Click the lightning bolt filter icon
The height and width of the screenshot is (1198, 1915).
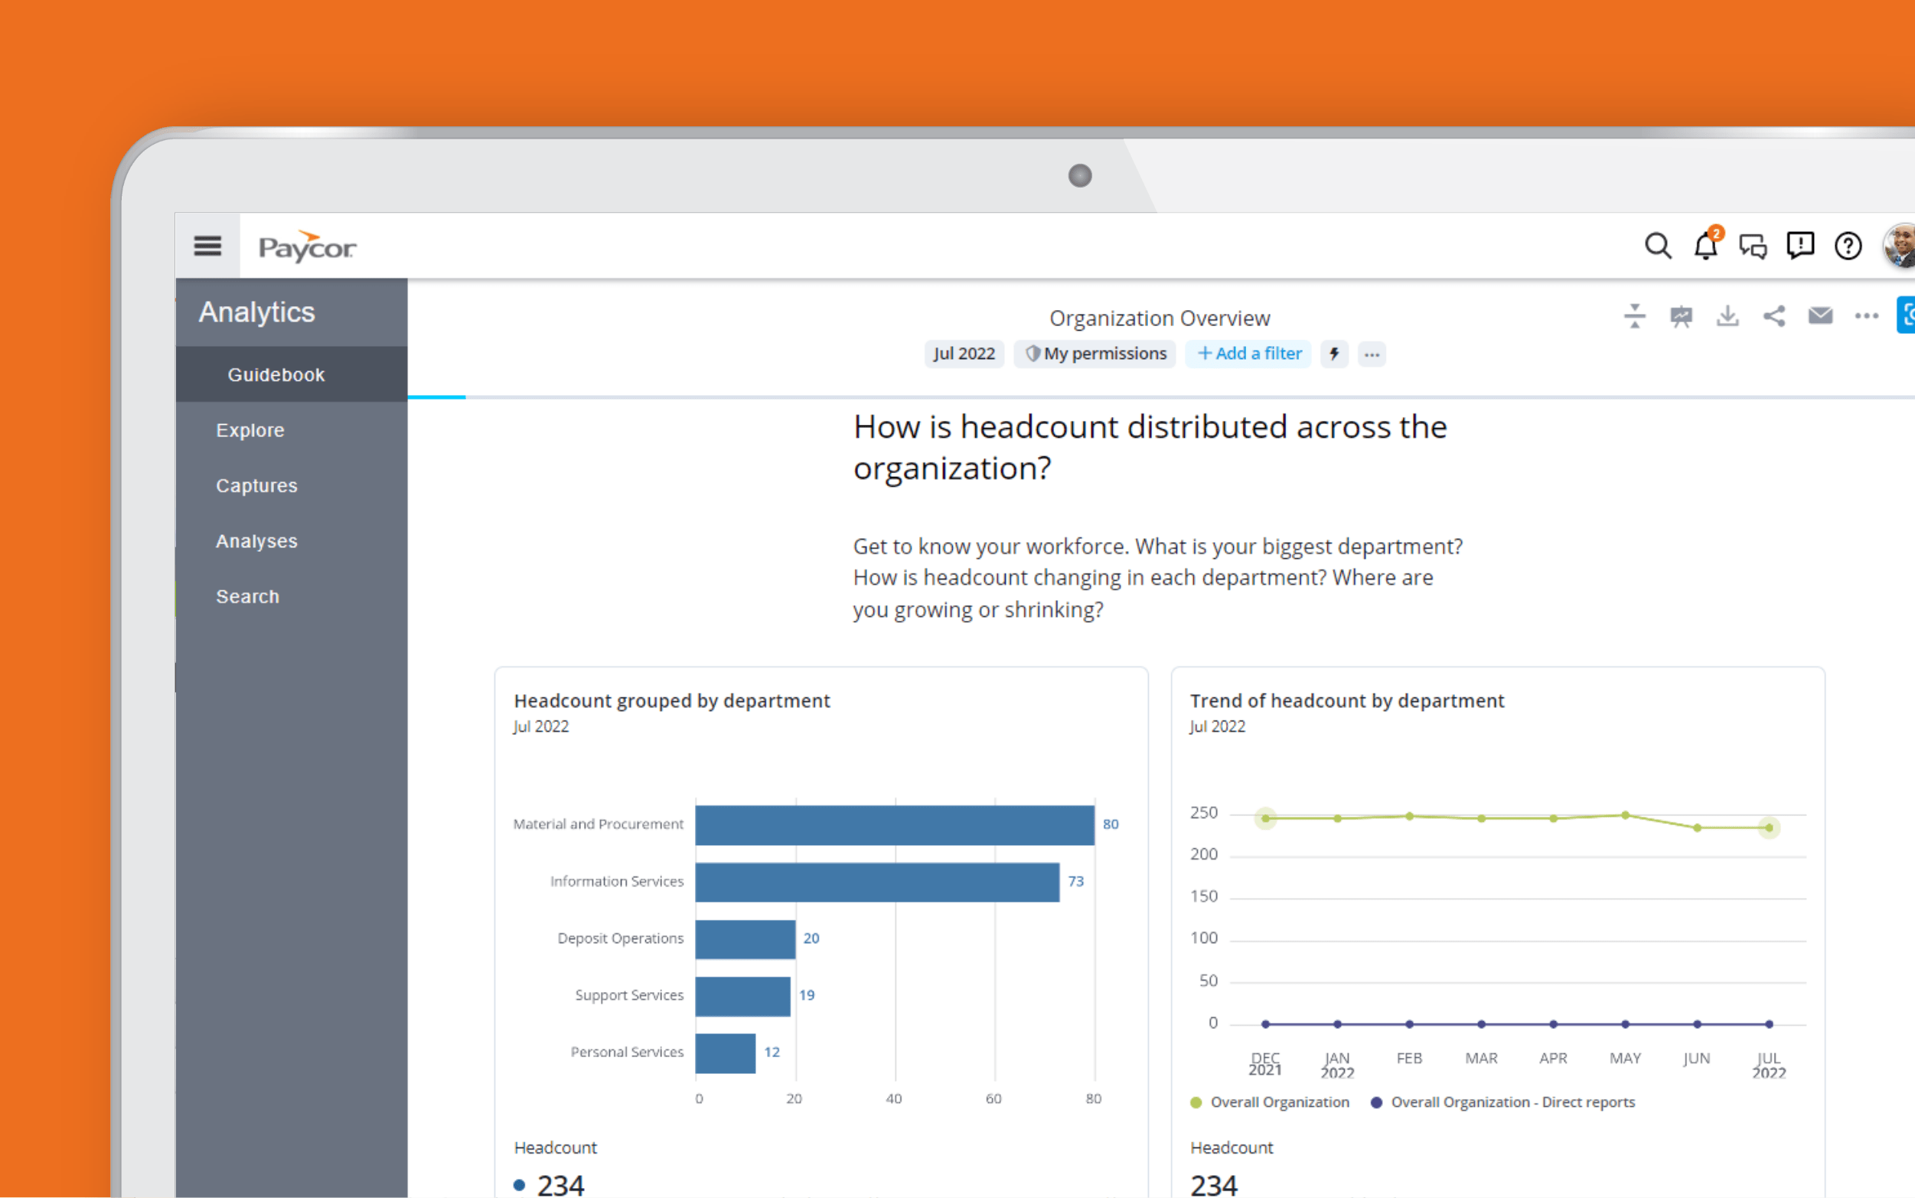(x=1335, y=354)
